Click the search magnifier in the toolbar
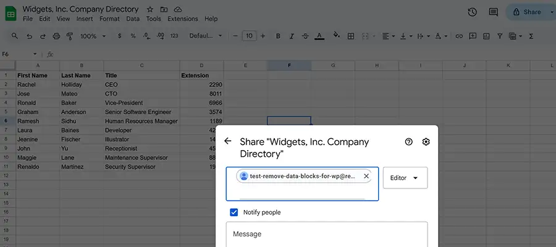Image resolution: width=556 pixels, height=247 pixels. pyautogui.click(x=15, y=36)
